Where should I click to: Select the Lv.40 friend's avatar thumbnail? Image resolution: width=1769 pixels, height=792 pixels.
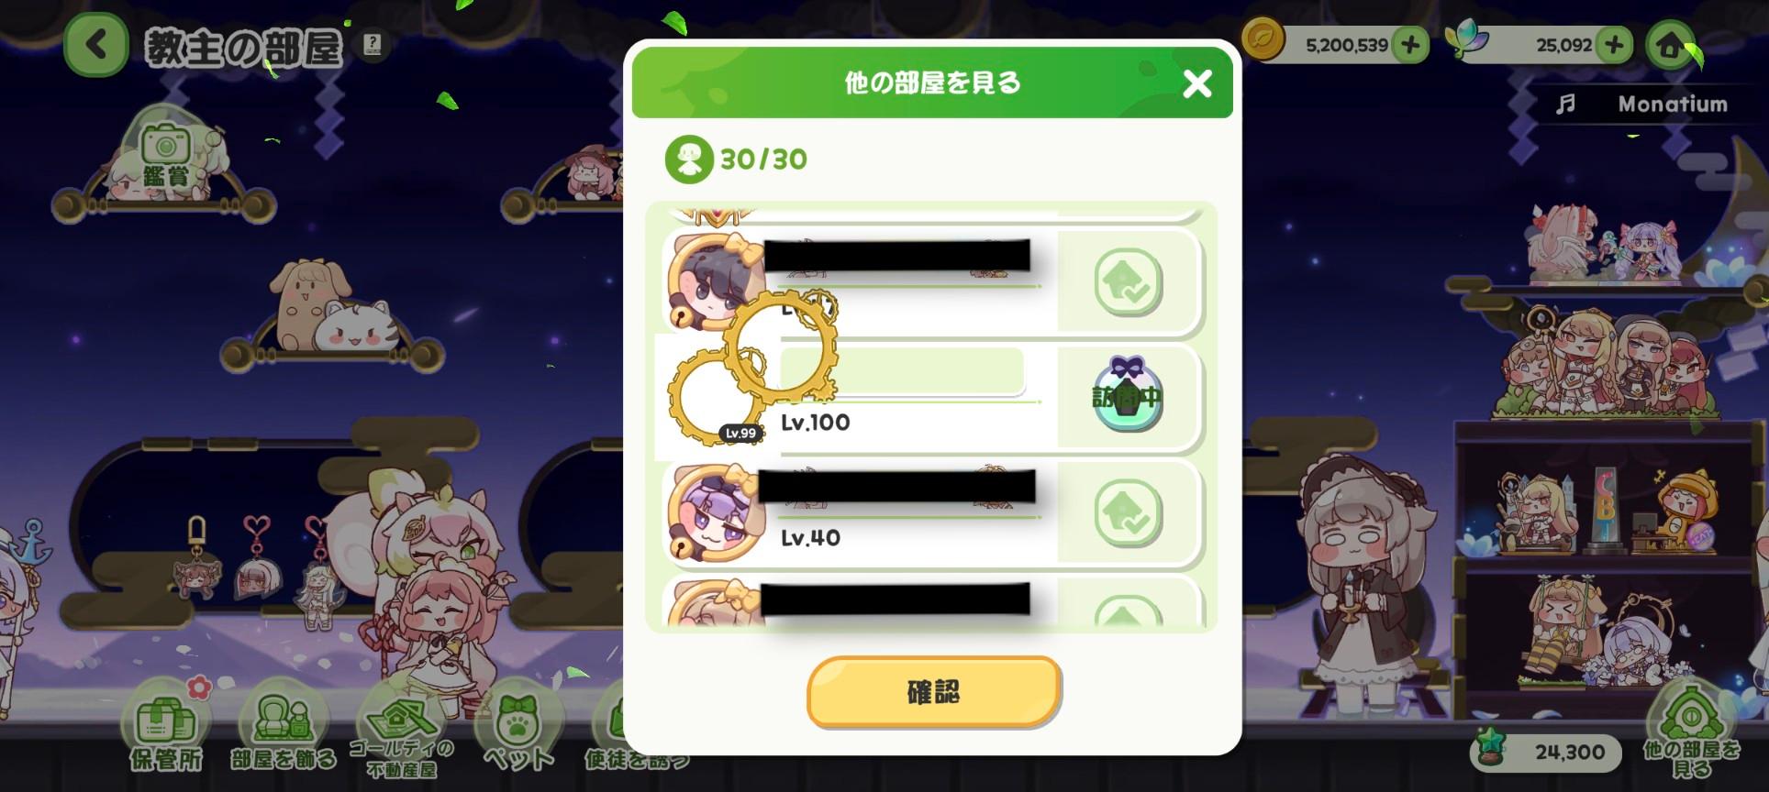pos(716,512)
